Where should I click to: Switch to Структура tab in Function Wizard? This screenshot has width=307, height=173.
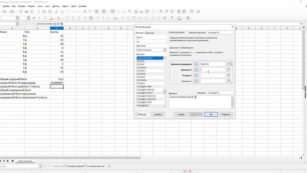(149, 33)
